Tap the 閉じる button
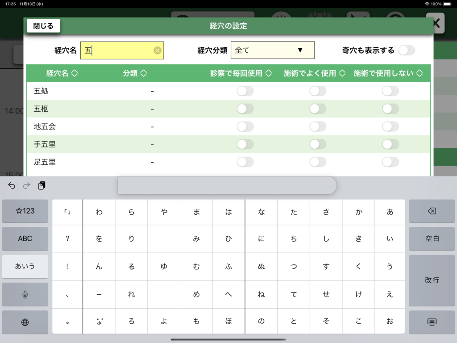The width and height of the screenshot is (457, 343). (x=43, y=26)
